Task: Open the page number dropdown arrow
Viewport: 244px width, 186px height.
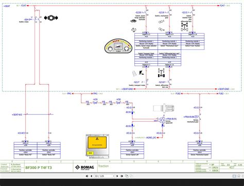Action: tap(114, 176)
